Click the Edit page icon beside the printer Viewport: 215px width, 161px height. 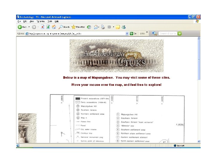[109, 27]
